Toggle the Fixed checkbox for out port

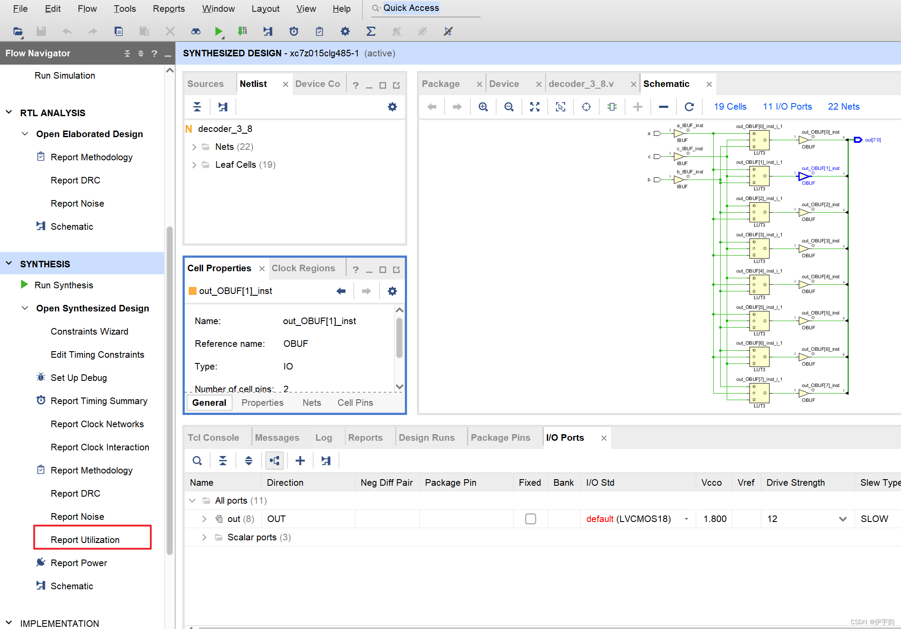[x=530, y=519]
